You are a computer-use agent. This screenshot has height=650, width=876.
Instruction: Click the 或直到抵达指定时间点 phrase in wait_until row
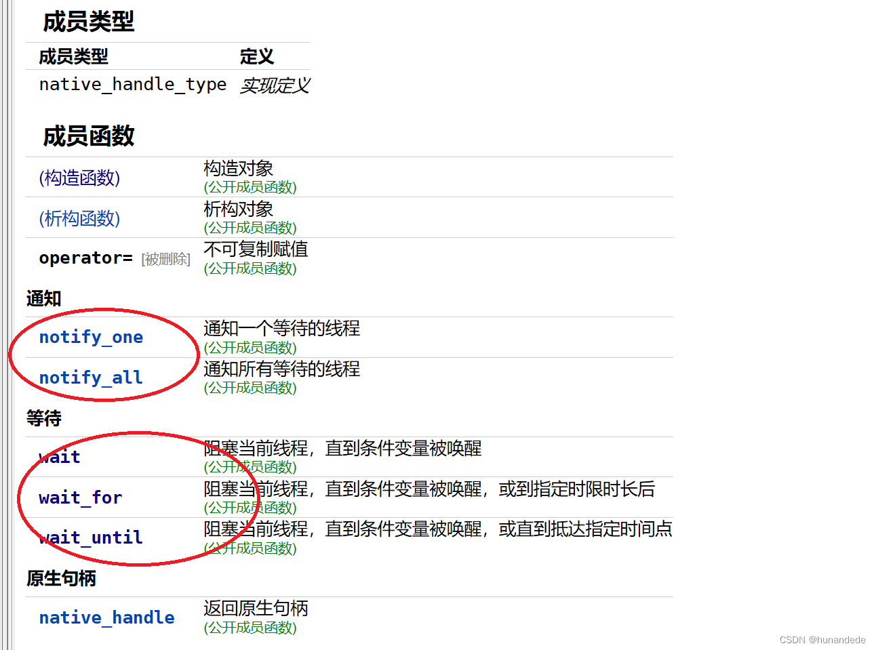tap(586, 529)
